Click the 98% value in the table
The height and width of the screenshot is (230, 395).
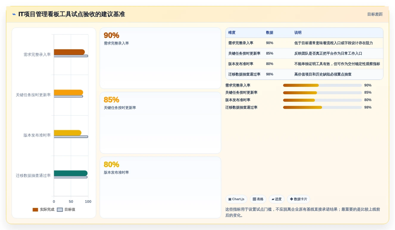click(270, 74)
